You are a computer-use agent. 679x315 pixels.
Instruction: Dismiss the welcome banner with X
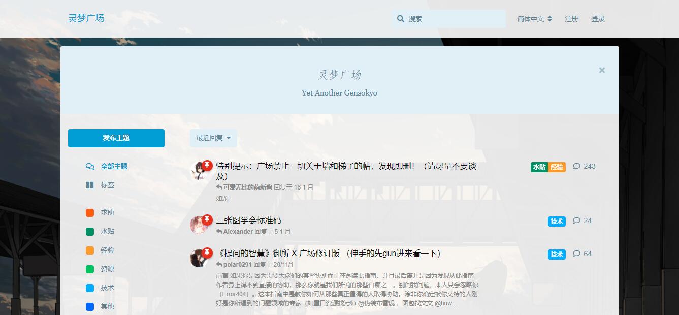pyautogui.click(x=602, y=70)
